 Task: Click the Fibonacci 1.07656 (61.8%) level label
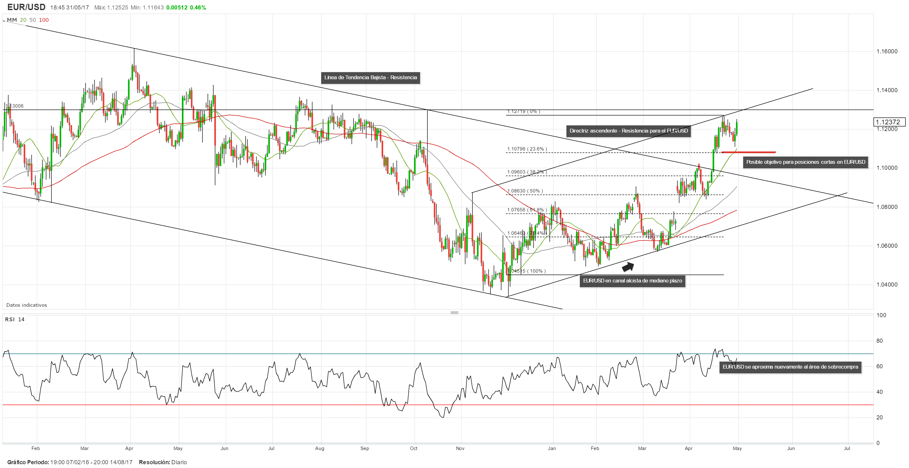(527, 210)
